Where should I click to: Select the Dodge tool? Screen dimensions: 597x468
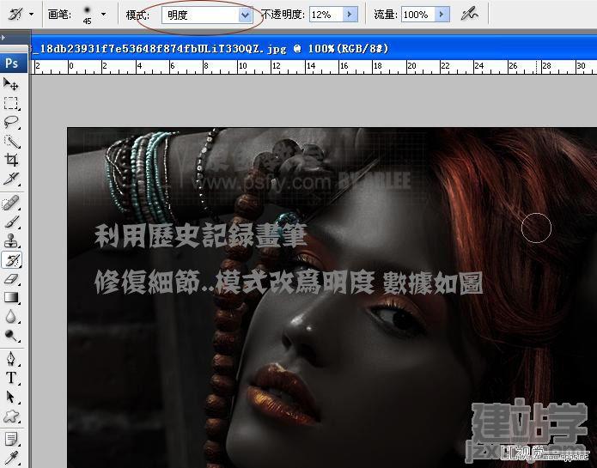[11, 335]
